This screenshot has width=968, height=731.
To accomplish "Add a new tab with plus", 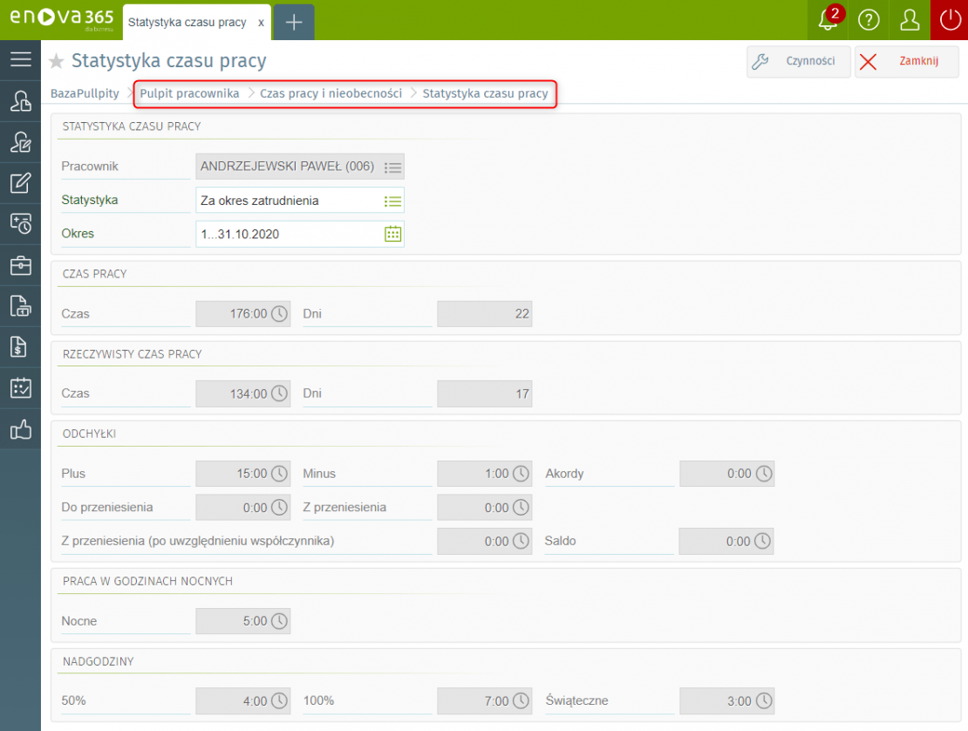I will (x=294, y=22).
